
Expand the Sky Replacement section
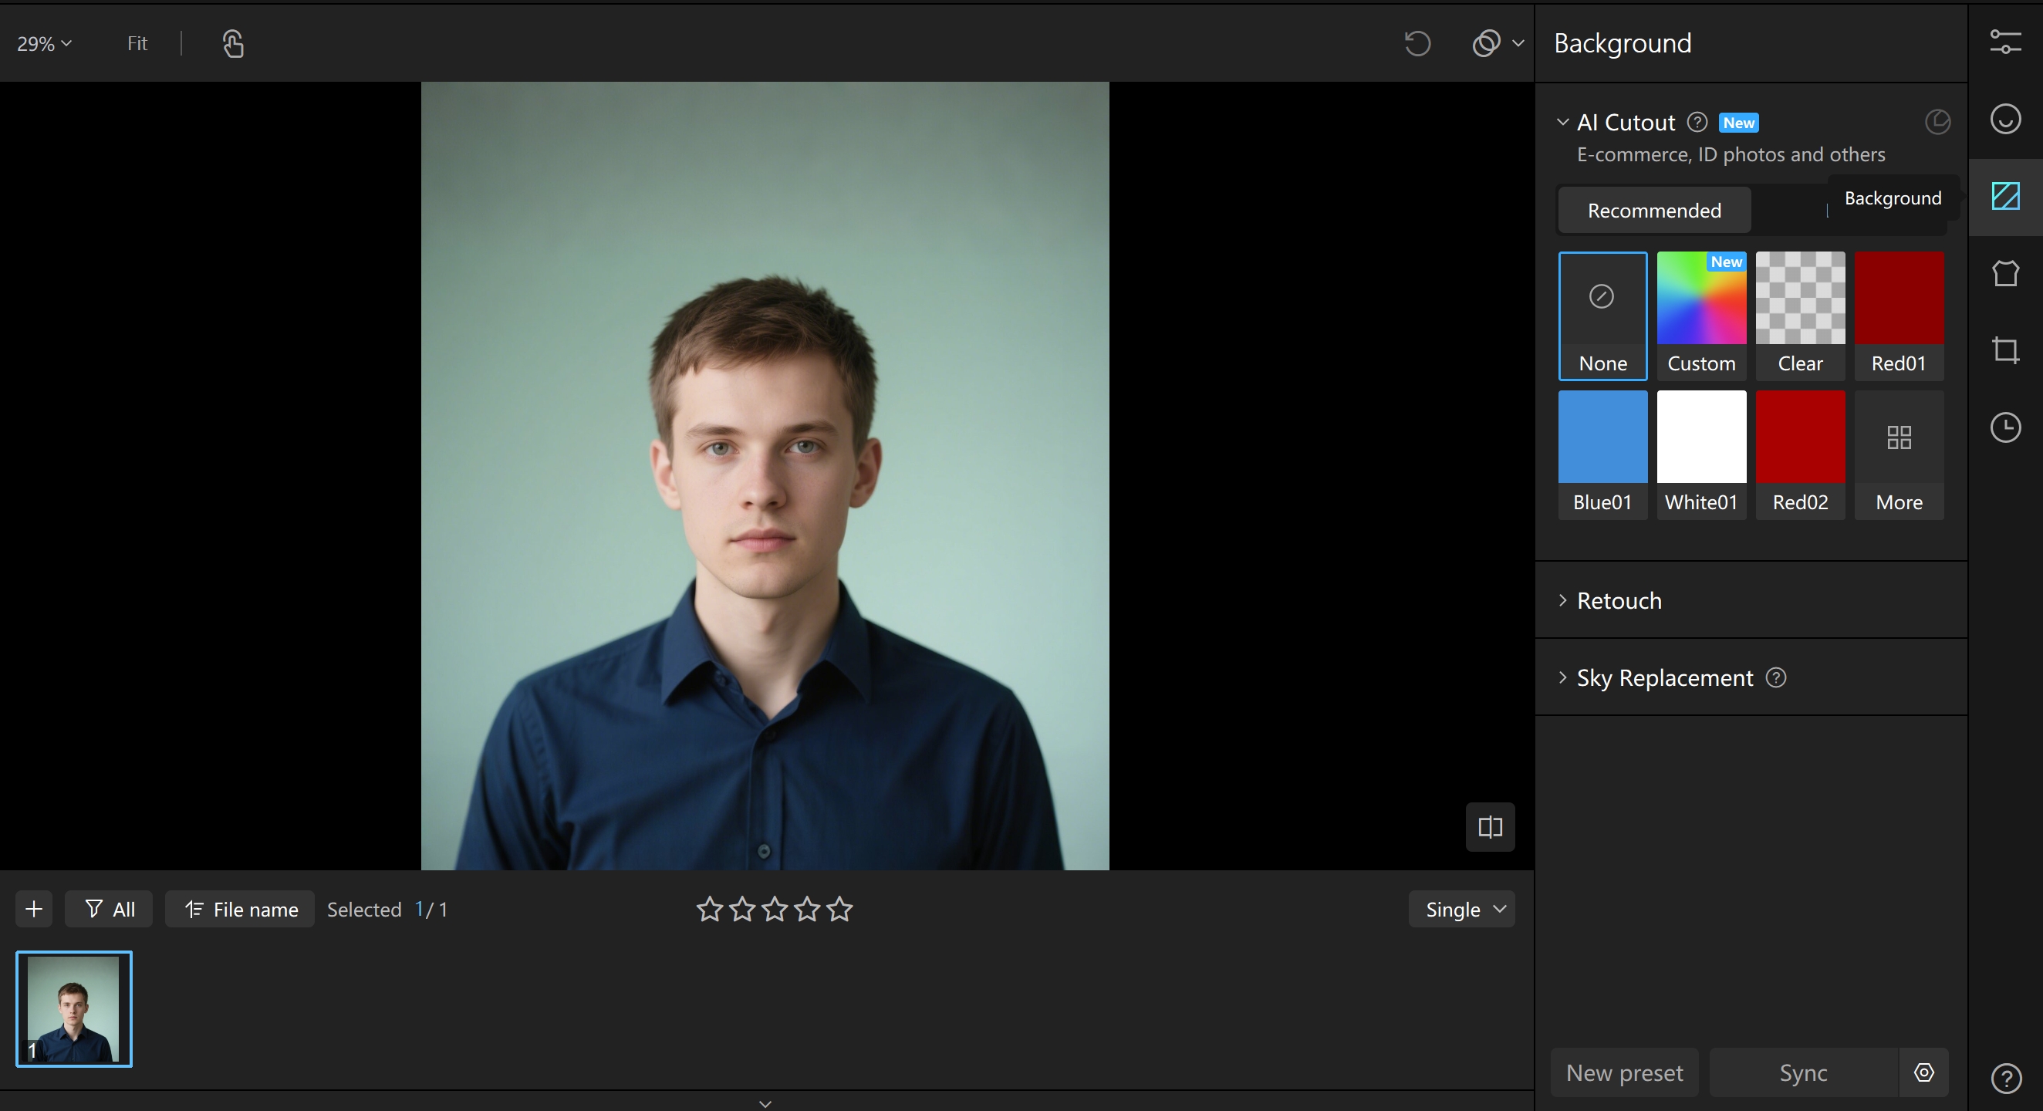(x=1664, y=677)
